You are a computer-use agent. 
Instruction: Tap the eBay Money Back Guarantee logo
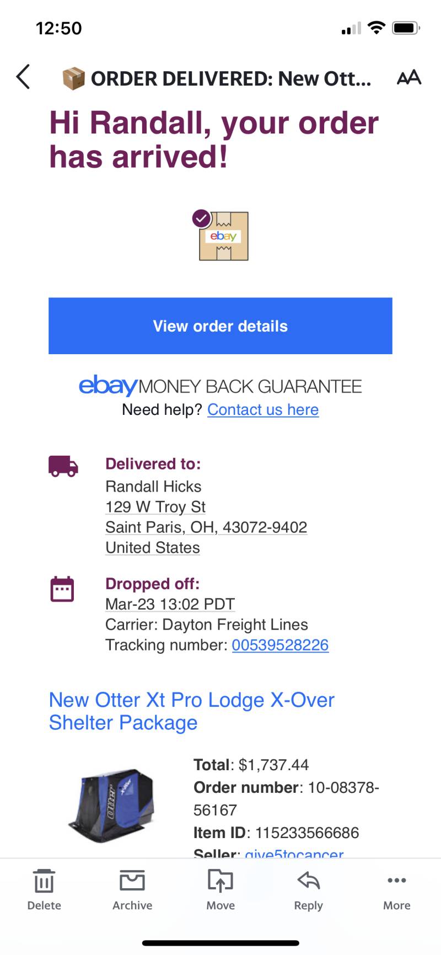220,386
